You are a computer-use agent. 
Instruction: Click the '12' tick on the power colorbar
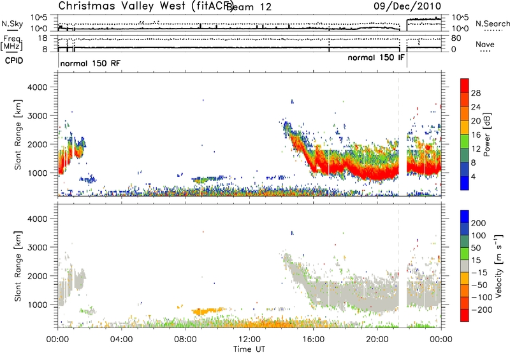pos(476,148)
